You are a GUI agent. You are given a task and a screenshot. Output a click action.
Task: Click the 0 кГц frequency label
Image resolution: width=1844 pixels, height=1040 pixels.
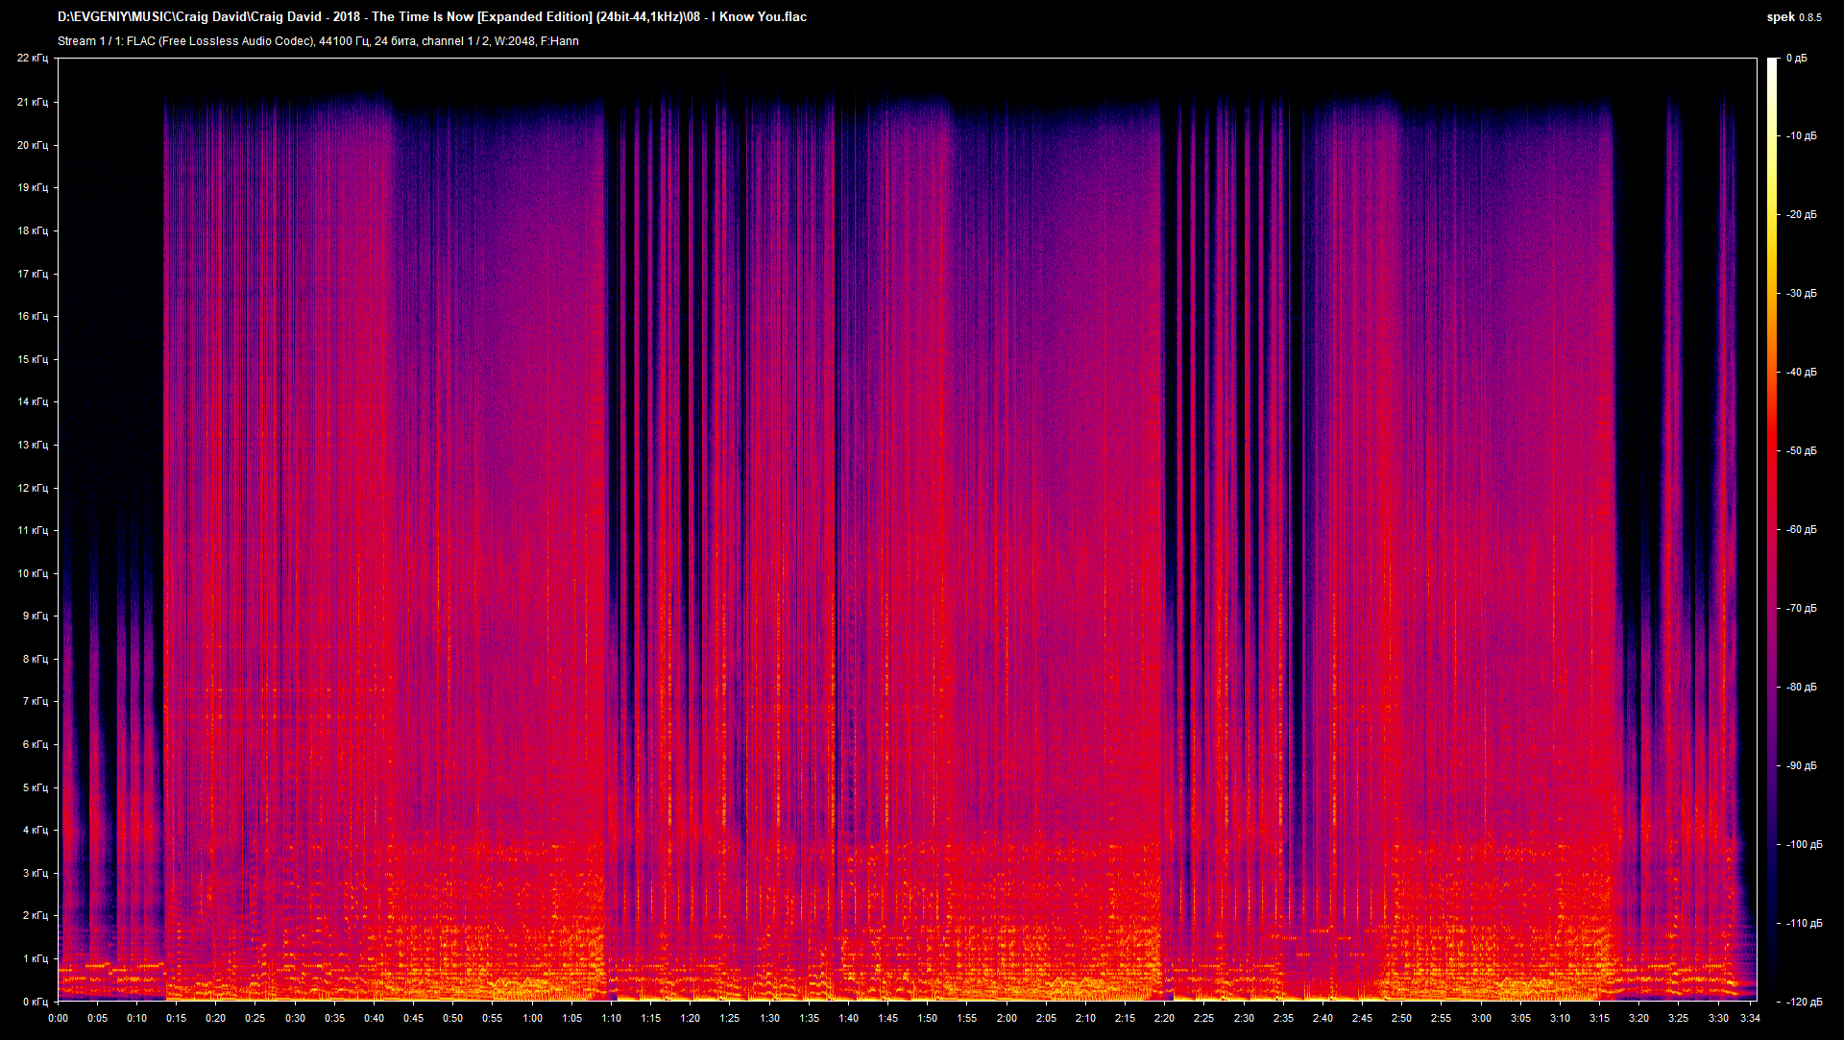(x=36, y=1002)
